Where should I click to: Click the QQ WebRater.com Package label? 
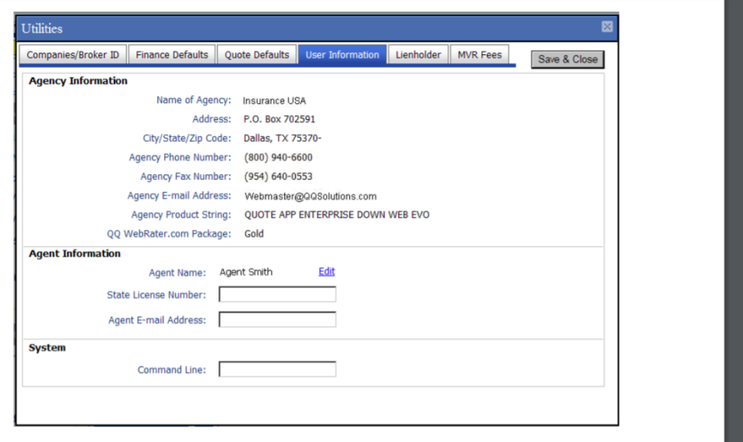(x=169, y=234)
